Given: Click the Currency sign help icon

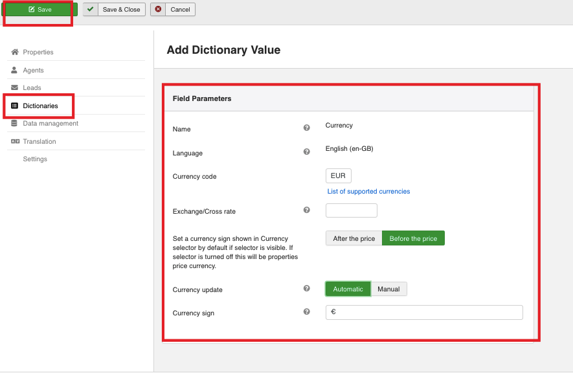Looking at the screenshot, I should click(307, 312).
